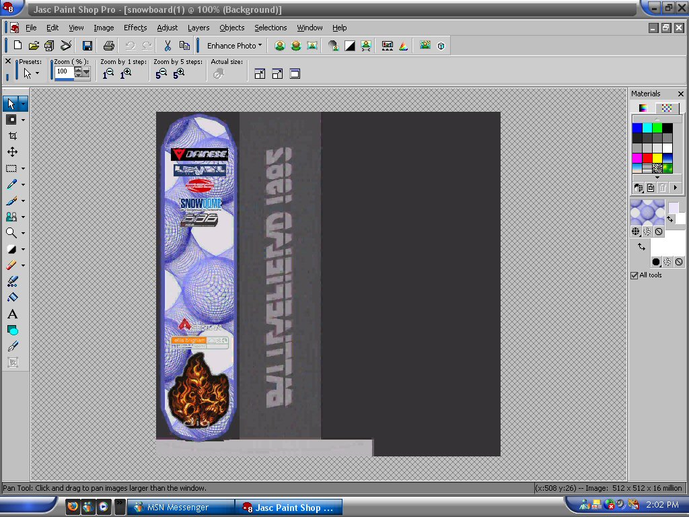689x517 pixels.
Task: Select the Deform tool
Action: tap(11, 120)
